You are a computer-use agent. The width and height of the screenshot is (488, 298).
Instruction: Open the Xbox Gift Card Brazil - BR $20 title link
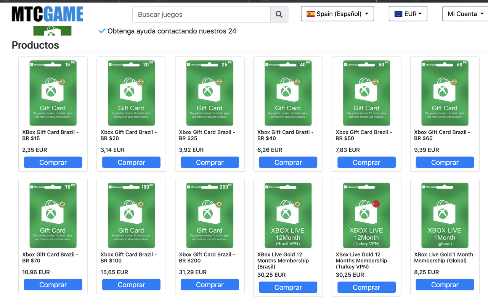(129, 135)
